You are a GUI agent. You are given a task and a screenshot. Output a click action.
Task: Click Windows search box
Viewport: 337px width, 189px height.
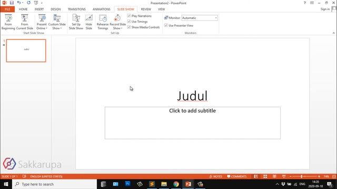tap(55, 184)
